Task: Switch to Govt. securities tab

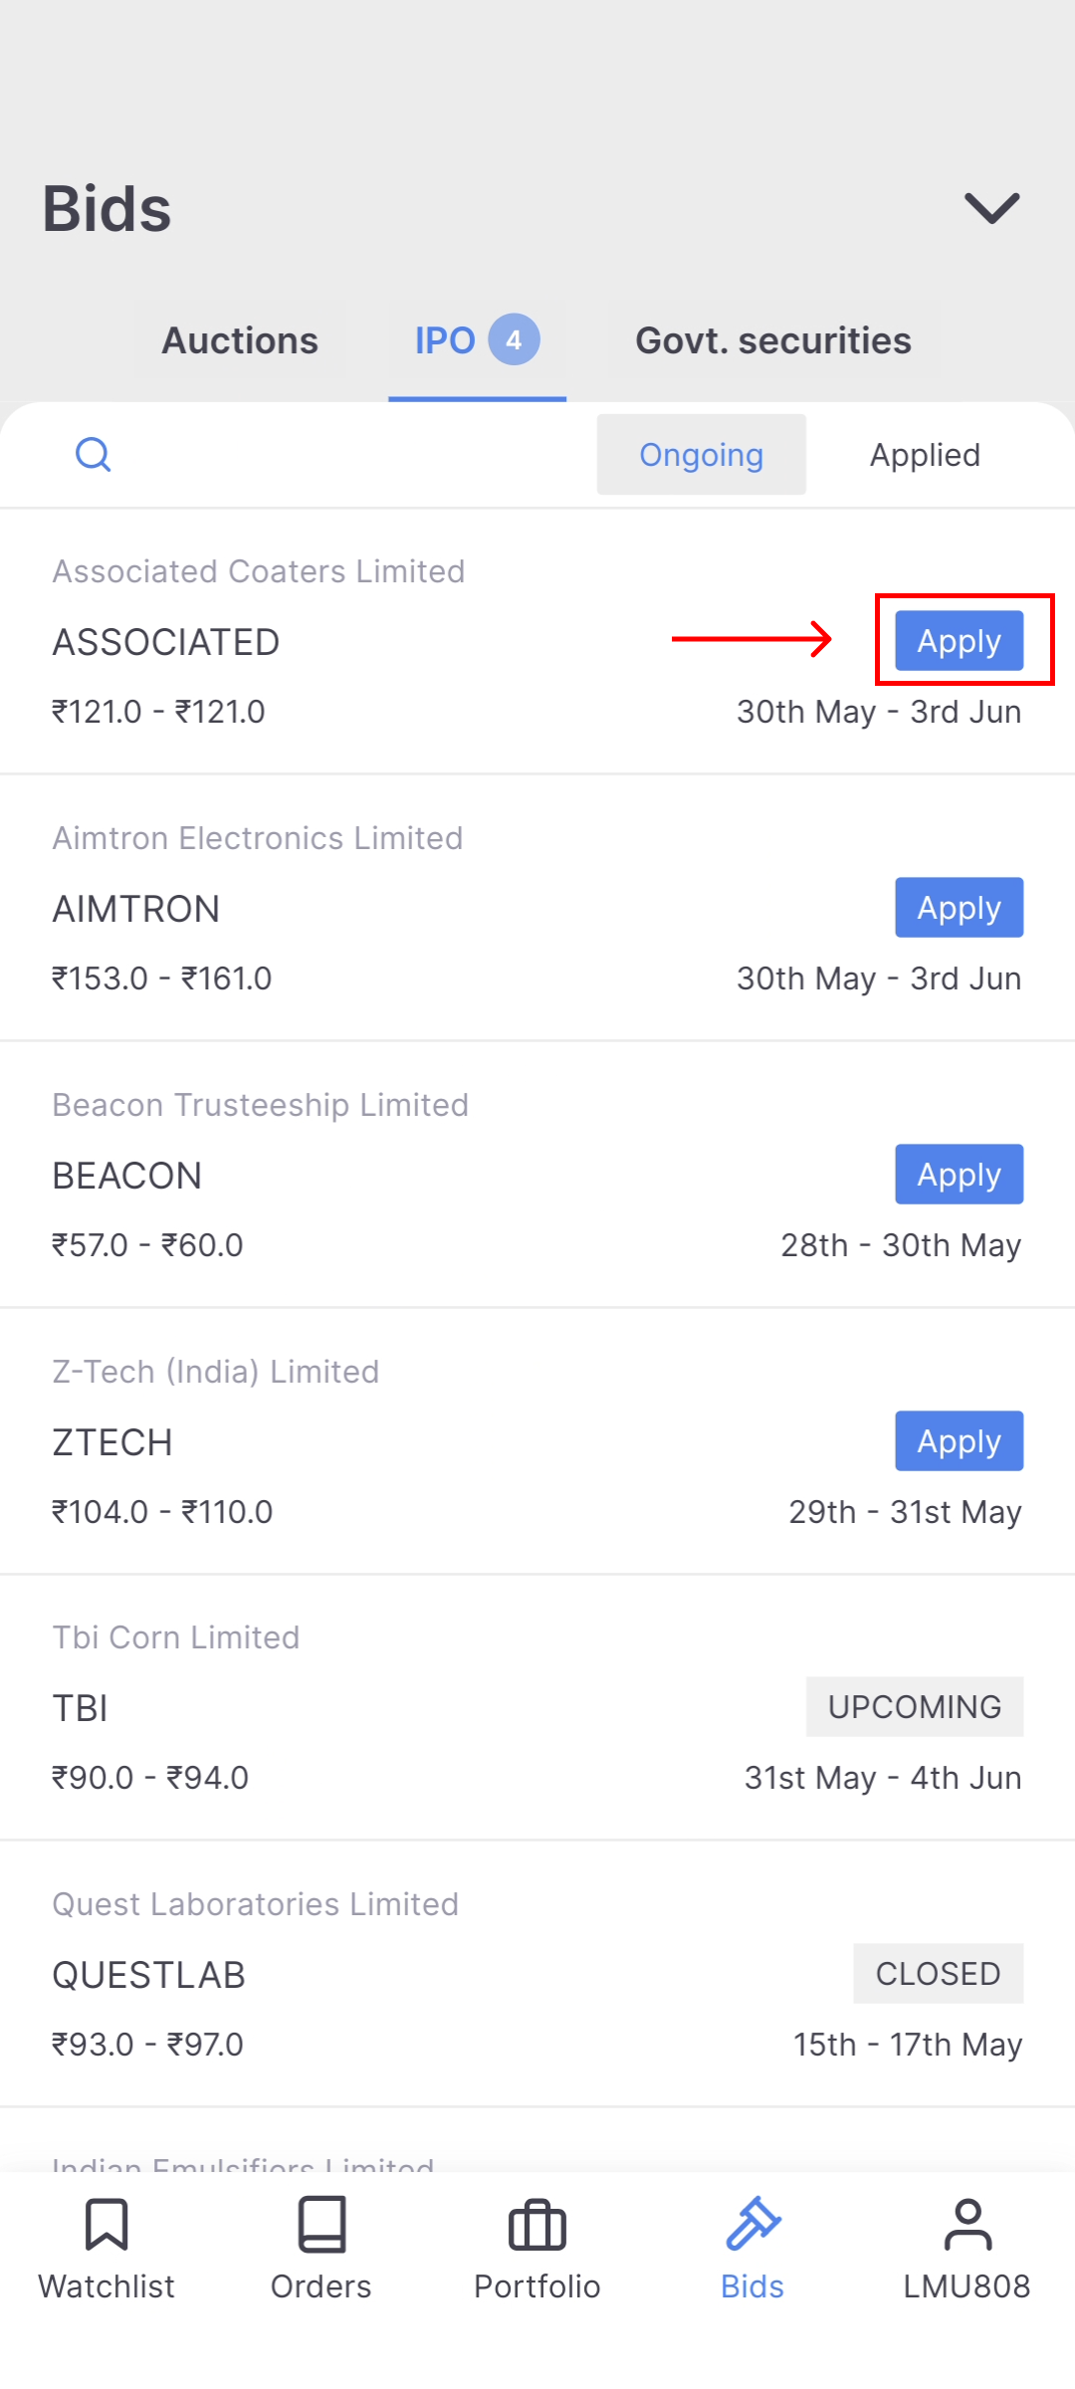Action: [773, 340]
